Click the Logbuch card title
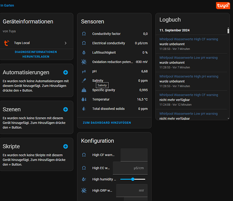 click(170, 20)
